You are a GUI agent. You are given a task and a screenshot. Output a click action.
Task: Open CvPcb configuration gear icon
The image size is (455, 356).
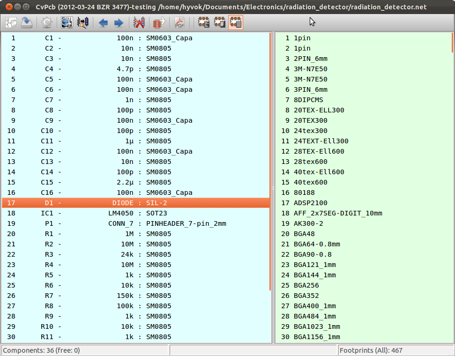click(x=47, y=22)
